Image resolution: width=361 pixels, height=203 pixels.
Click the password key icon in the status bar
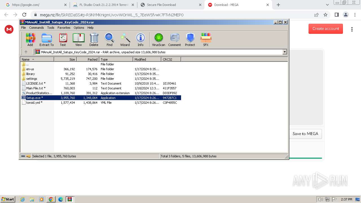(x=28, y=156)
